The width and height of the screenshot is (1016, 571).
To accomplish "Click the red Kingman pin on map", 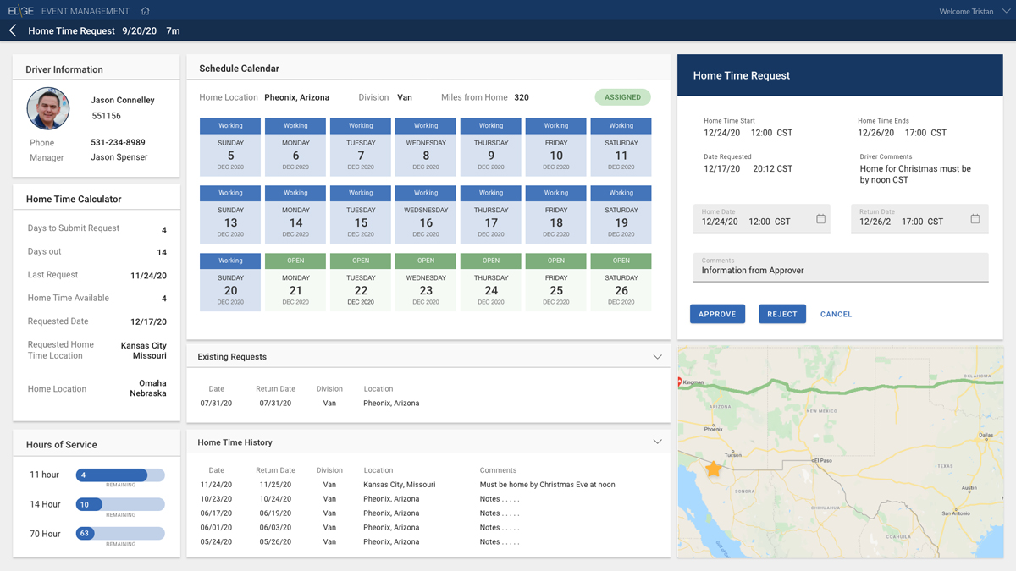I will coord(681,382).
